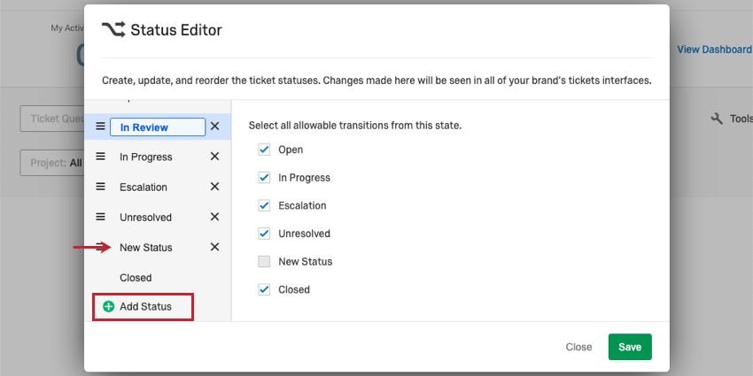Save the status changes

coord(630,347)
